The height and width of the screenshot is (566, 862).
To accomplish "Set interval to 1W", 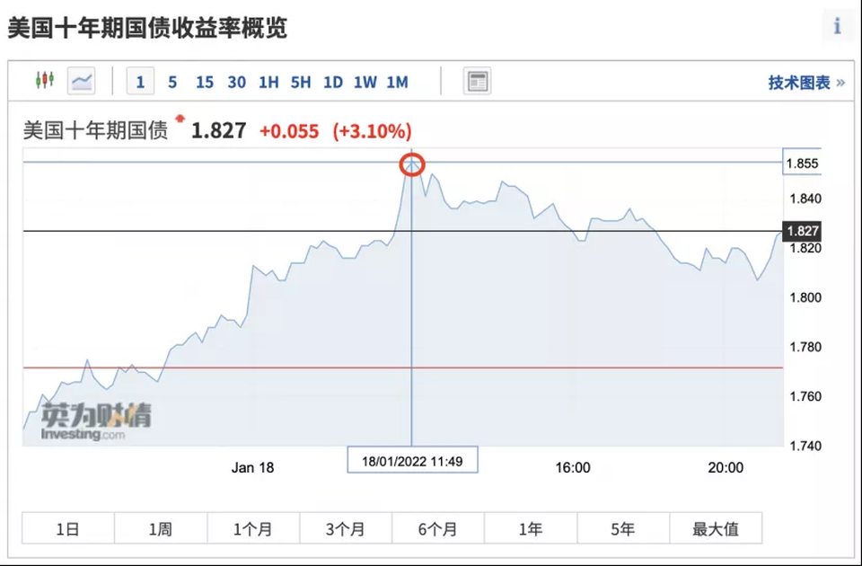I will click(365, 82).
